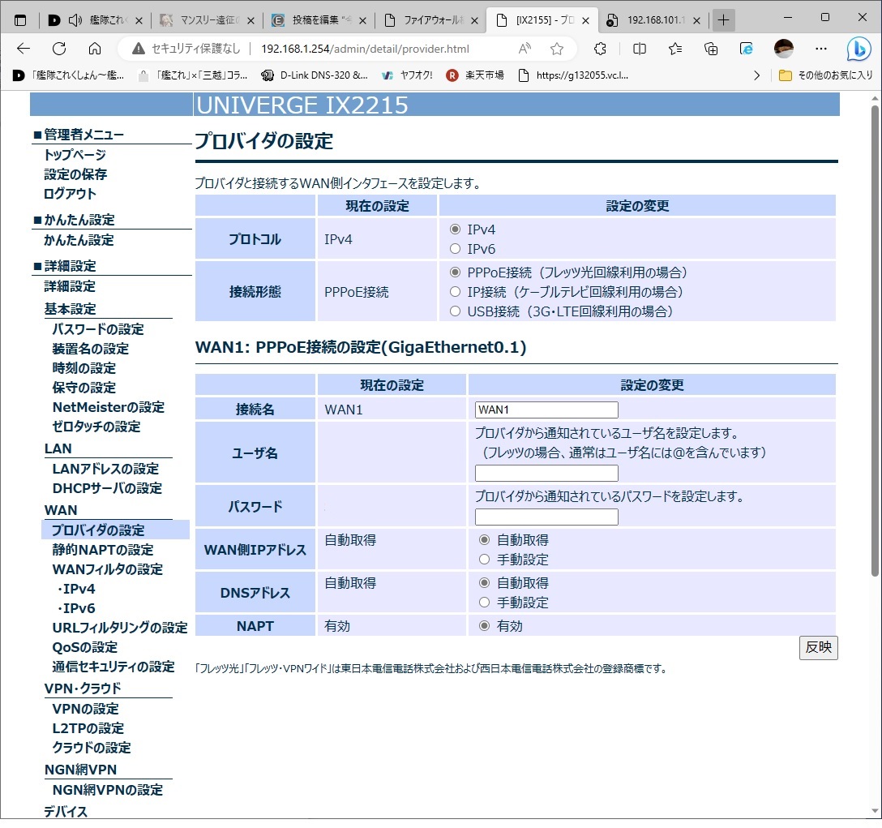The height and width of the screenshot is (828, 882).
Task: Open the browser settings and more menu
Action: (x=821, y=49)
